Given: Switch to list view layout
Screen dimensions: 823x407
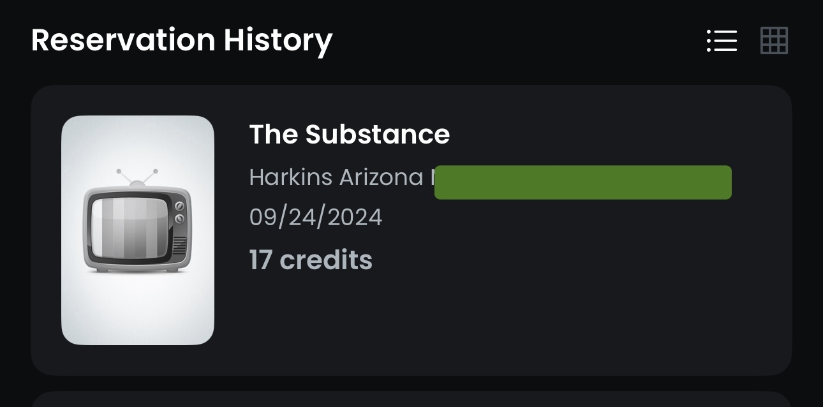Looking at the screenshot, I should click(722, 41).
